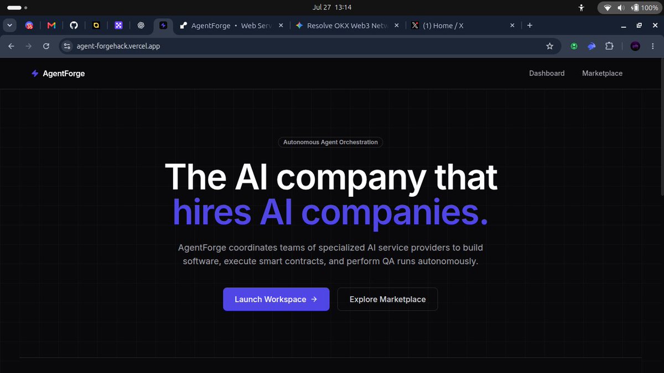The image size is (664, 373).
Task: Switch to the pinned tab with 35 badge
Action: [x=29, y=25]
